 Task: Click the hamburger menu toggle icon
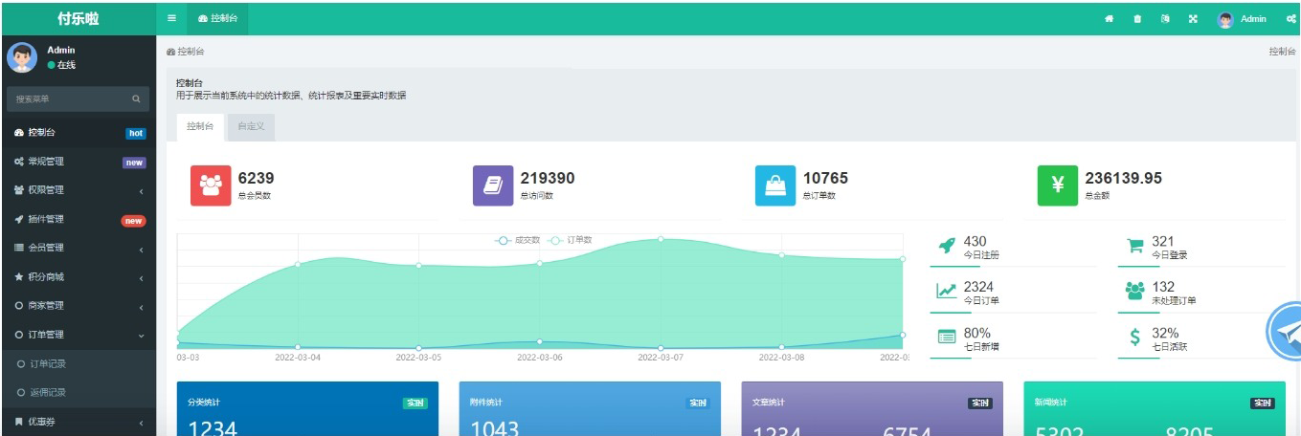point(171,18)
